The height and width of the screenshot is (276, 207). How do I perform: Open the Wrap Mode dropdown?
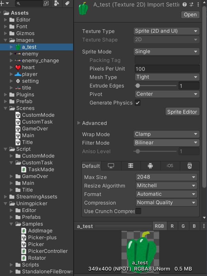click(x=166, y=134)
